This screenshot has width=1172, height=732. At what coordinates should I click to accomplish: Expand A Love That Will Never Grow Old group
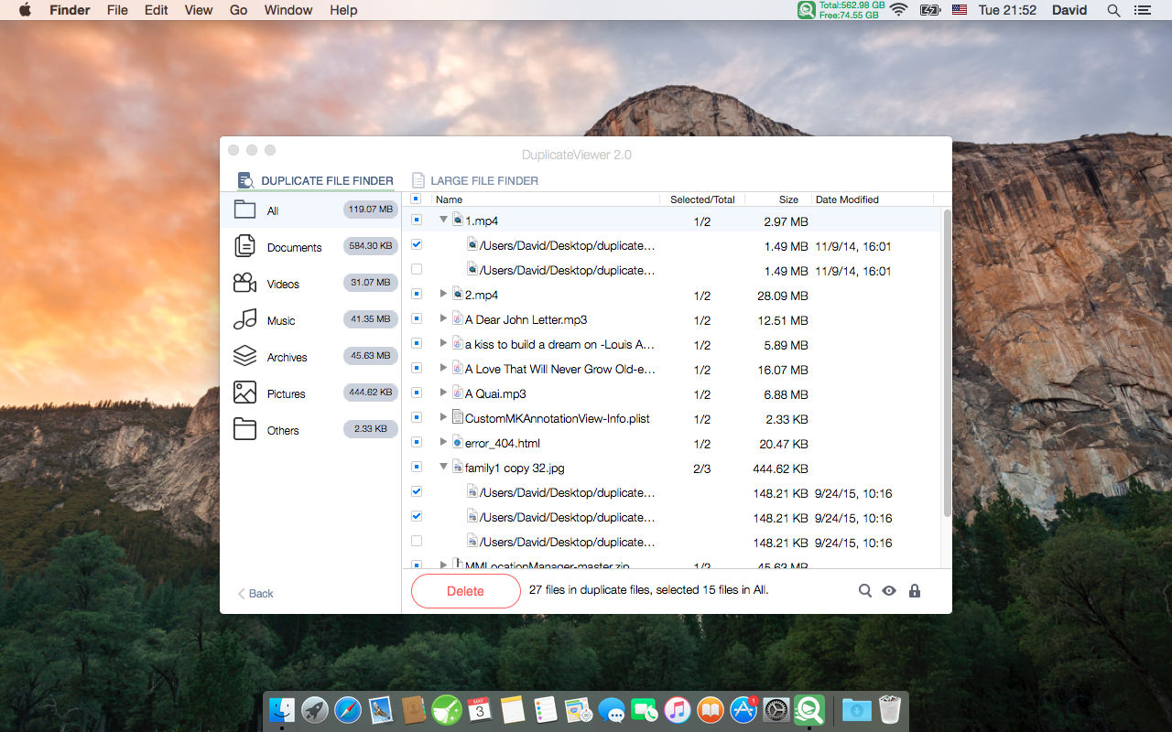tap(443, 368)
